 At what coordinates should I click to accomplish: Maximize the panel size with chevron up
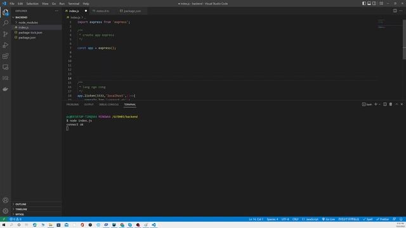point(396,104)
